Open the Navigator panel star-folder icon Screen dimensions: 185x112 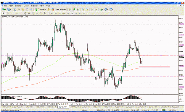[23, 9]
